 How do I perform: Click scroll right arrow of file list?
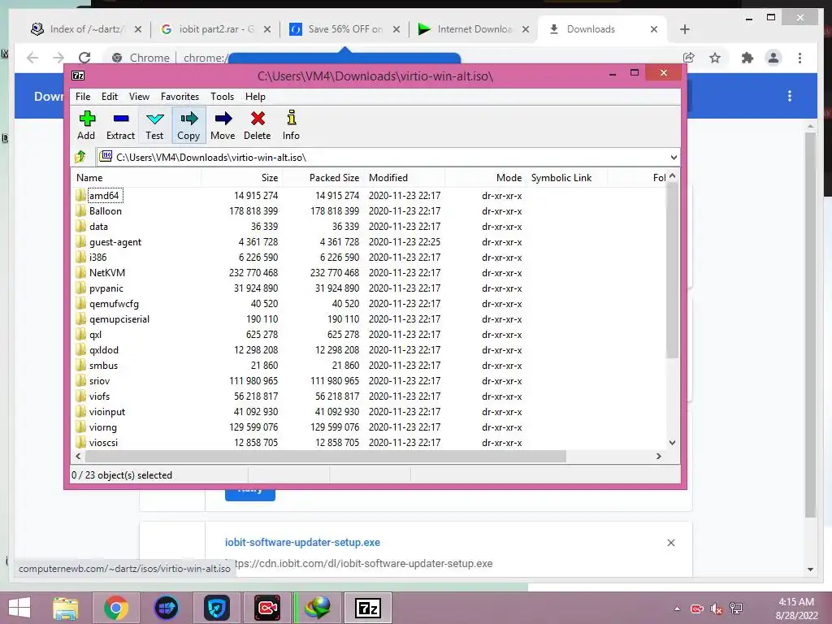659,457
